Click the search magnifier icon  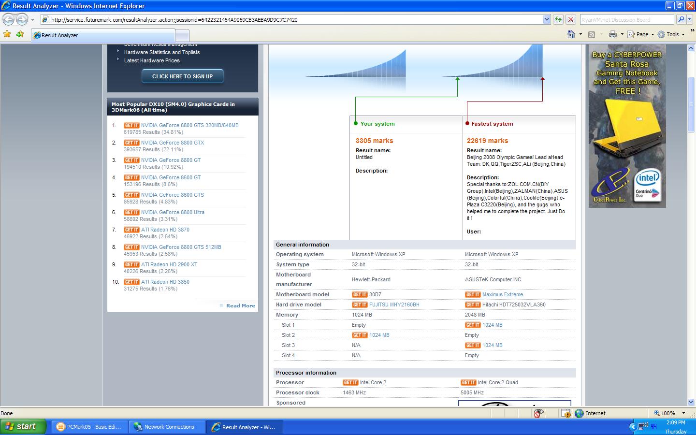coord(681,19)
